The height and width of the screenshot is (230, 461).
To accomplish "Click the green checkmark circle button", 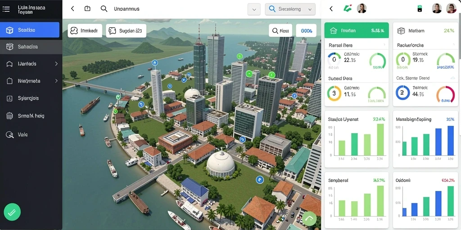I will coord(12,212).
